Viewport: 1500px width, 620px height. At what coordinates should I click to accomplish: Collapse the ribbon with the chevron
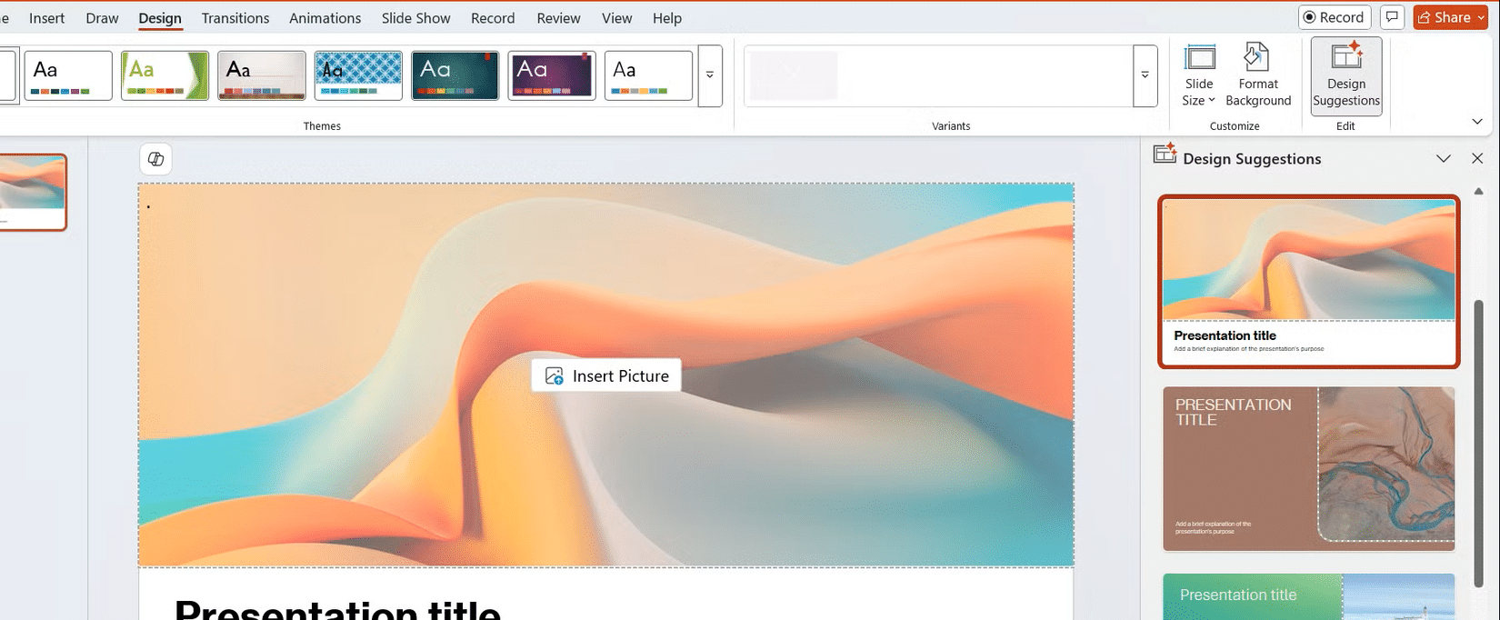[1477, 122]
